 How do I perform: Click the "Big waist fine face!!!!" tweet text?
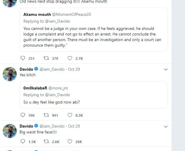(x=38, y=132)
